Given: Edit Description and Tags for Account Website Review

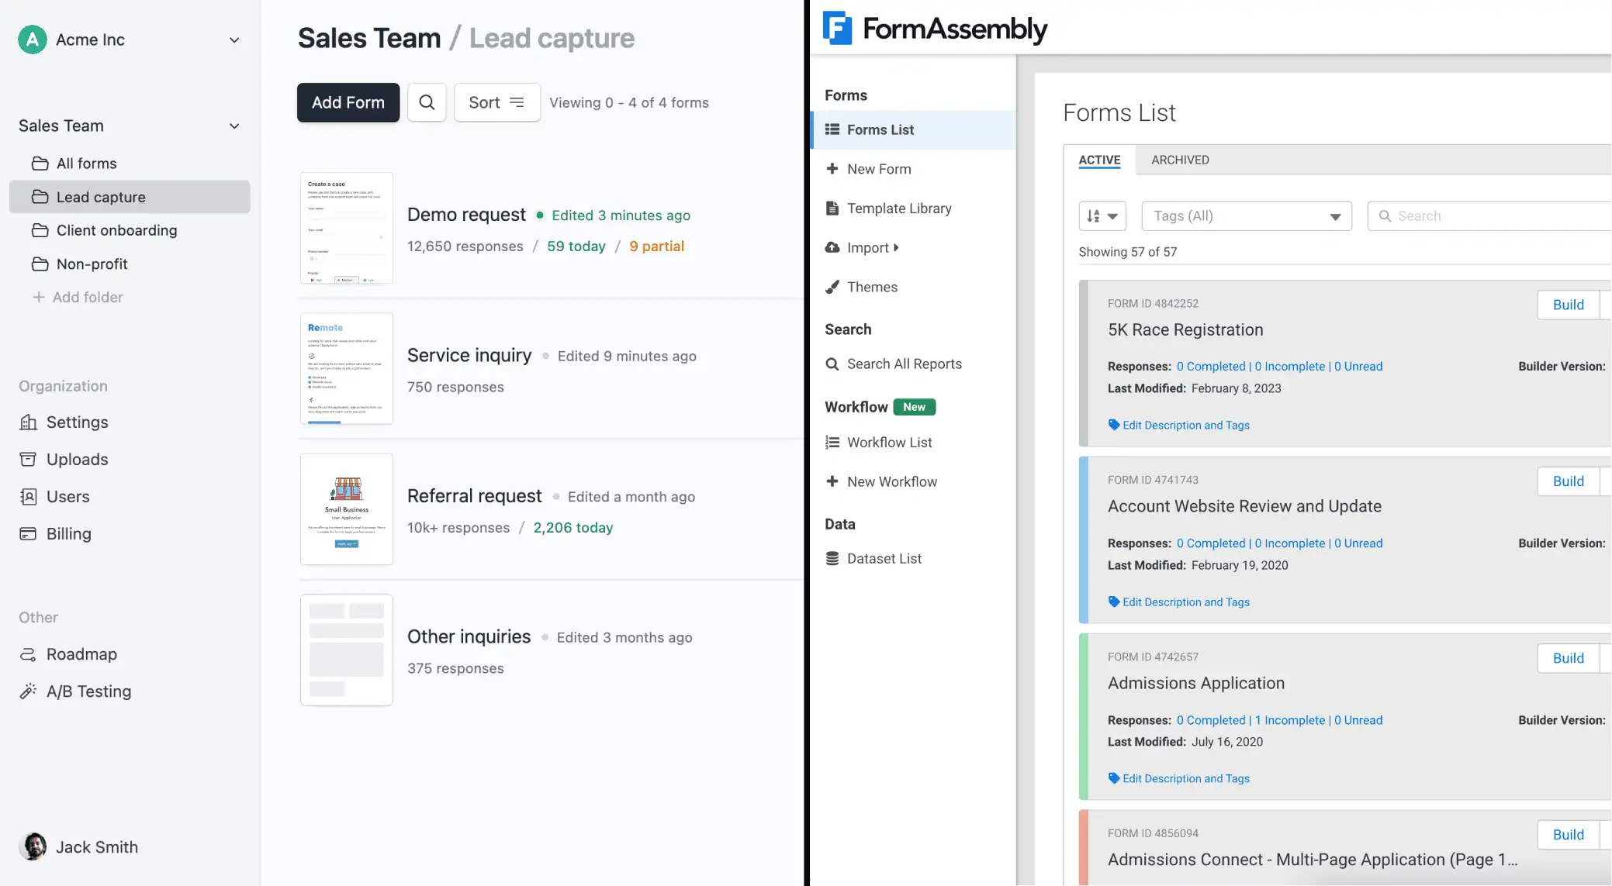Looking at the screenshot, I should [x=1179, y=602].
